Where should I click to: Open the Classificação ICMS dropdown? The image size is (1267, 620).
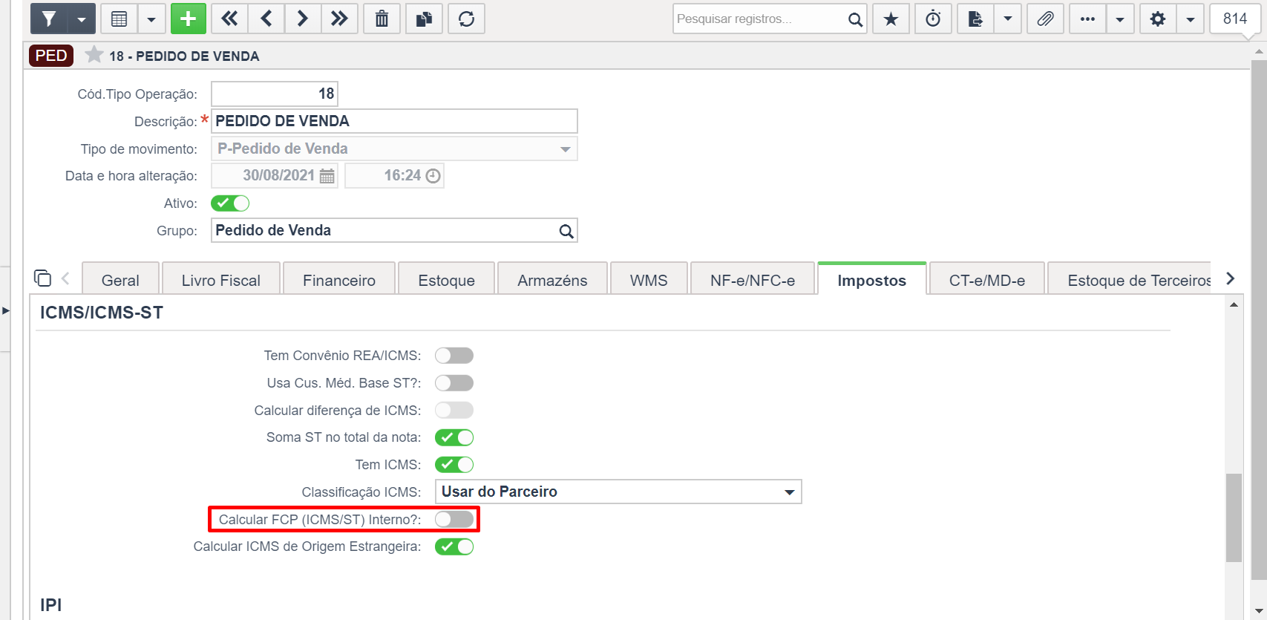click(618, 492)
